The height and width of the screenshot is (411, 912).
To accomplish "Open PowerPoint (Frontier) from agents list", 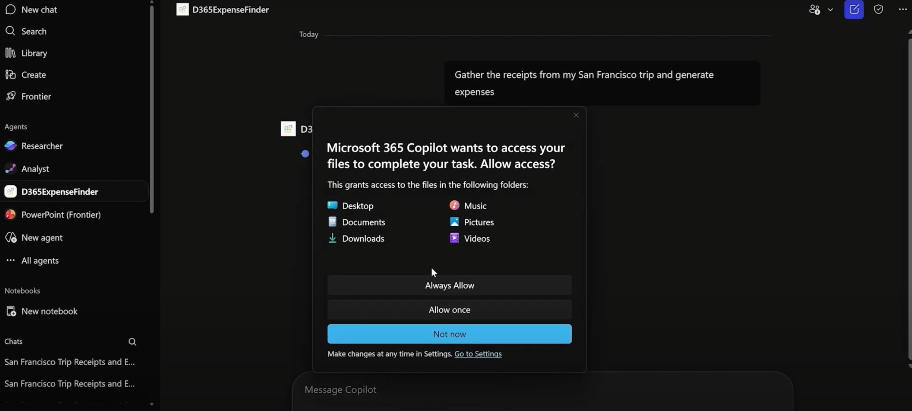I will [61, 215].
